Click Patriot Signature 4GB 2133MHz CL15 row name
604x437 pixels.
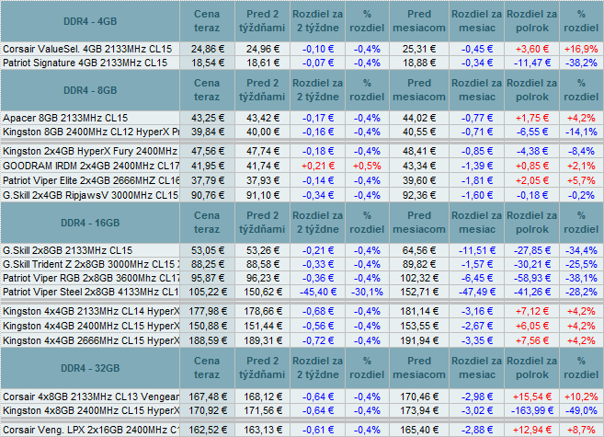coord(90,63)
